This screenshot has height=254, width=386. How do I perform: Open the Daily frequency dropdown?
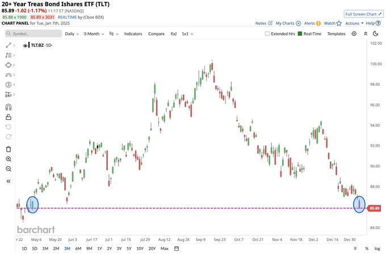(x=72, y=34)
